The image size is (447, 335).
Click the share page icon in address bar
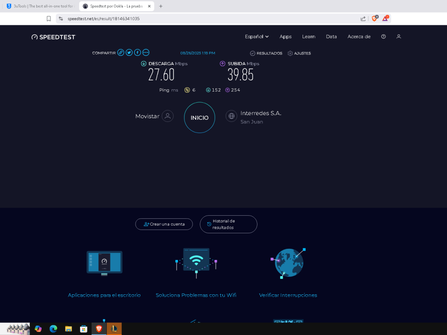tap(363, 18)
